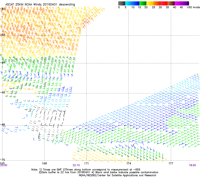Viewport: 201px width, 177px height.
Task: Click the "35" label under the color bar
Action: click(167, 7)
